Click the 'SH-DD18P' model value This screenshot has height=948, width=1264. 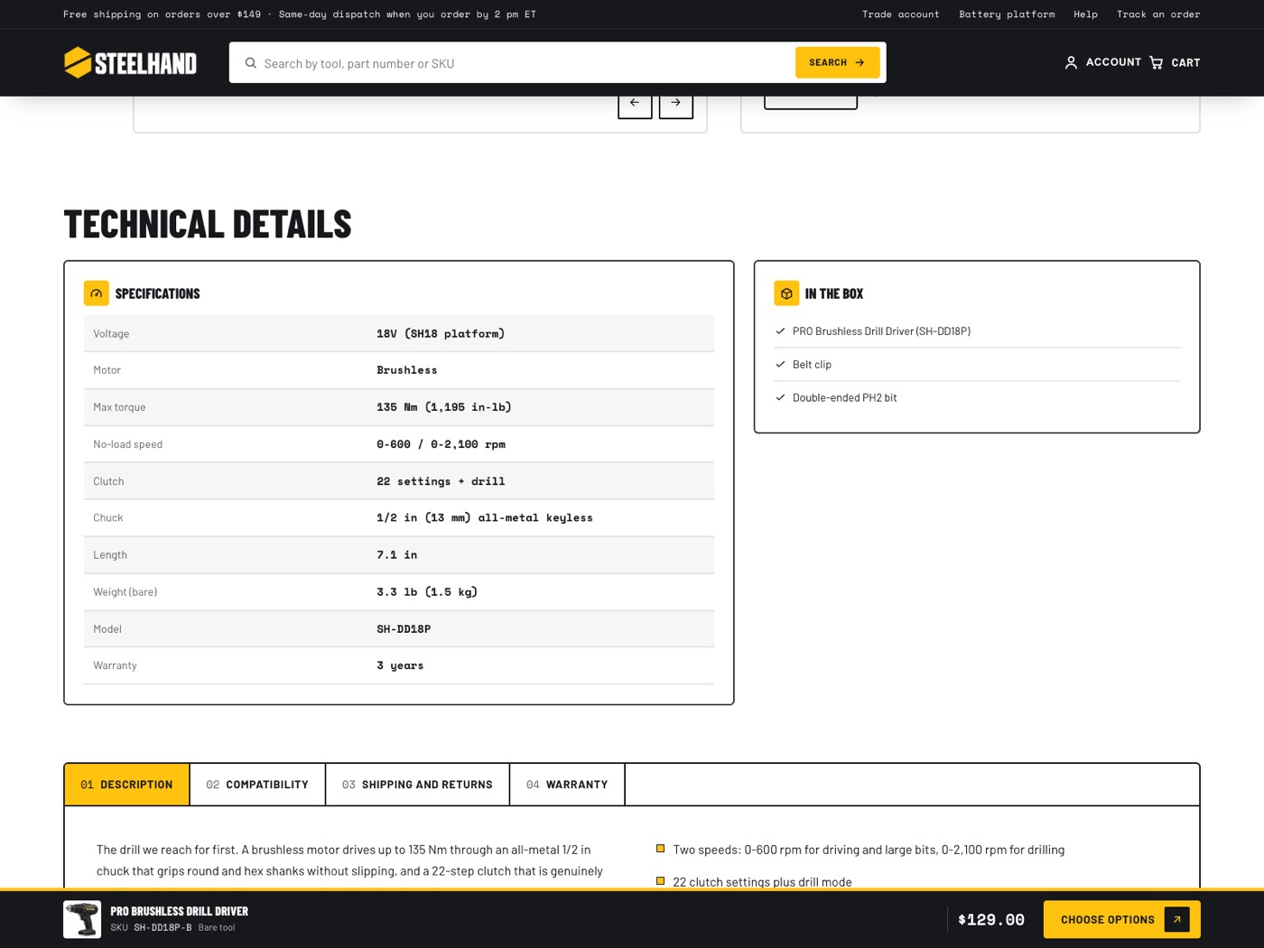(404, 629)
